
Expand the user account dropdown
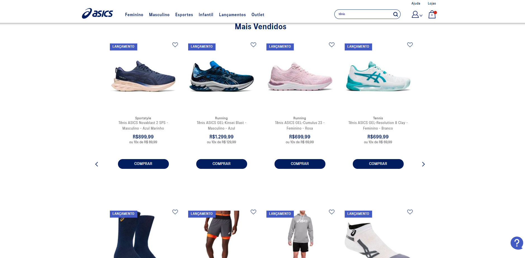[x=417, y=14]
